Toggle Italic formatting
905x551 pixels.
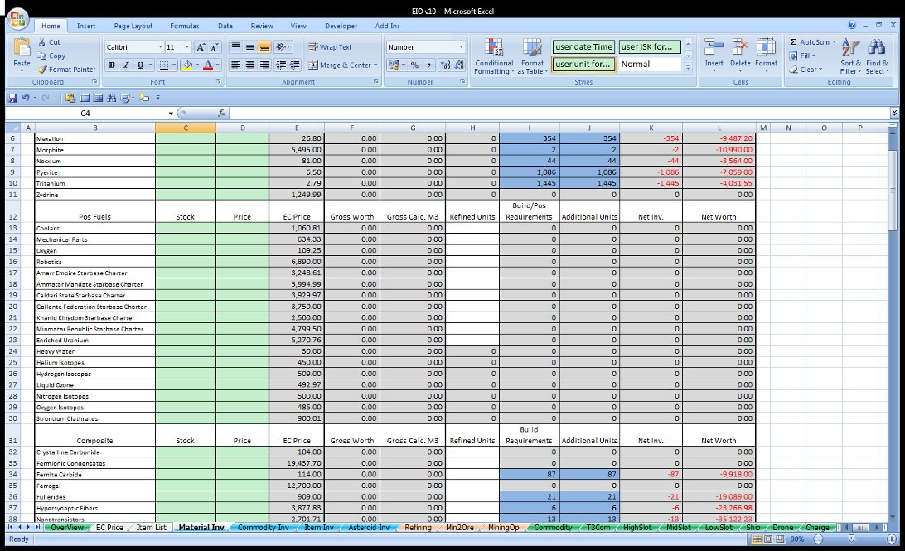tap(126, 65)
